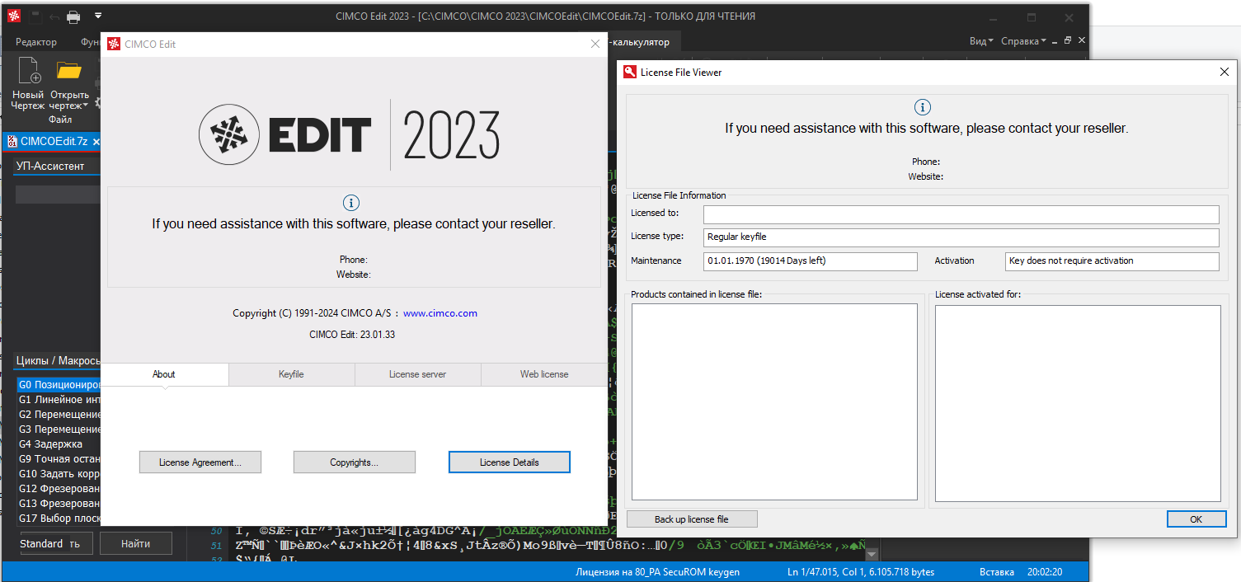The image size is (1241, 582).
Task: Select G9 Точная остан cycle entry
Action: point(59,459)
